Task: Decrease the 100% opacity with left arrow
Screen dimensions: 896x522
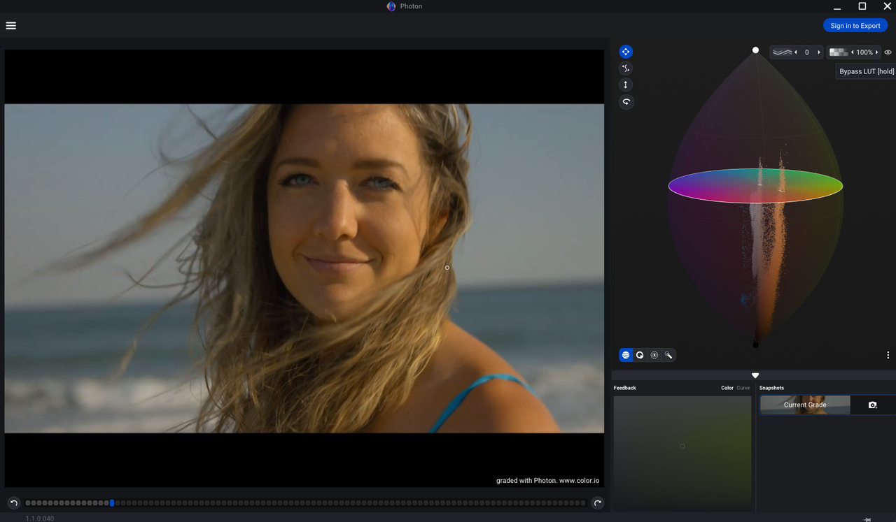Action: coord(852,52)
